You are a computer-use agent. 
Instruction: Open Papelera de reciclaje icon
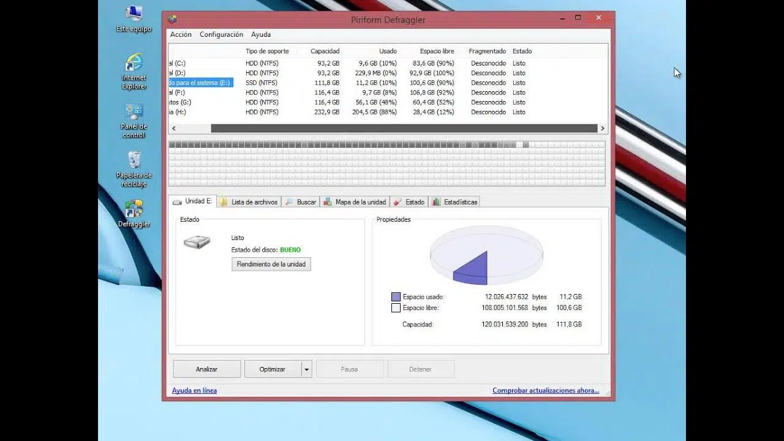click(x=134, y=160)
